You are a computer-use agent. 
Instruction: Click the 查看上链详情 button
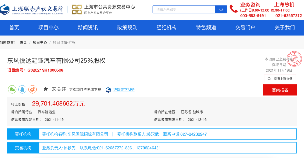point(280,79)
